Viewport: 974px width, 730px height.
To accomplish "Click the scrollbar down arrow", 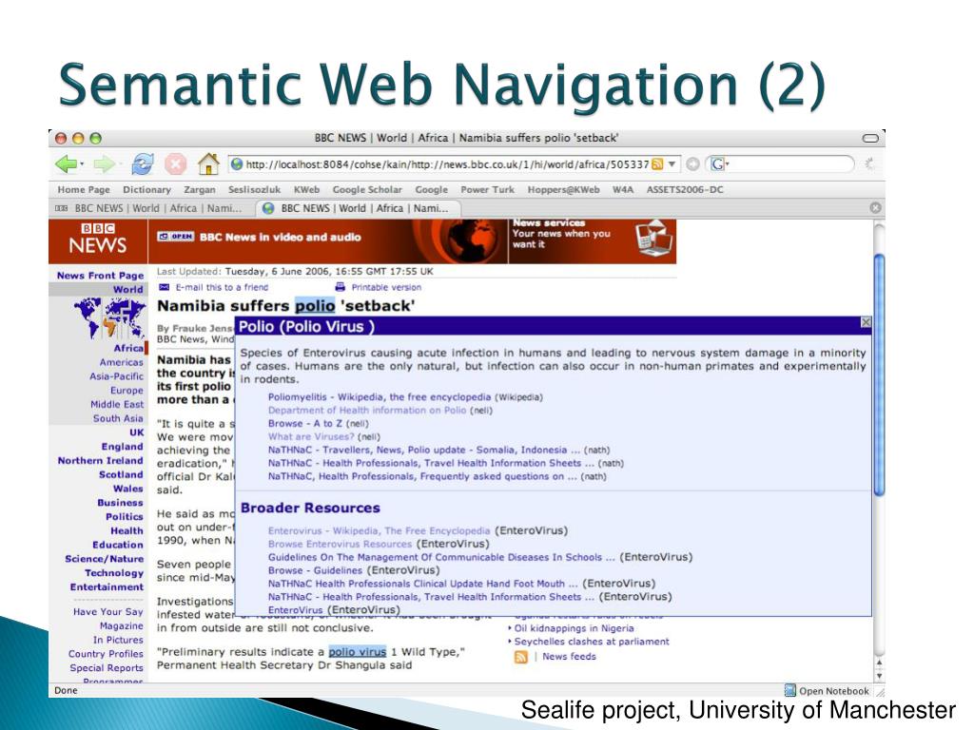I will (878, 676).
